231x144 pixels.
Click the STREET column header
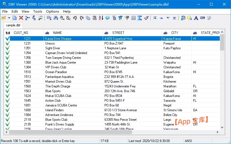(118, 33)
